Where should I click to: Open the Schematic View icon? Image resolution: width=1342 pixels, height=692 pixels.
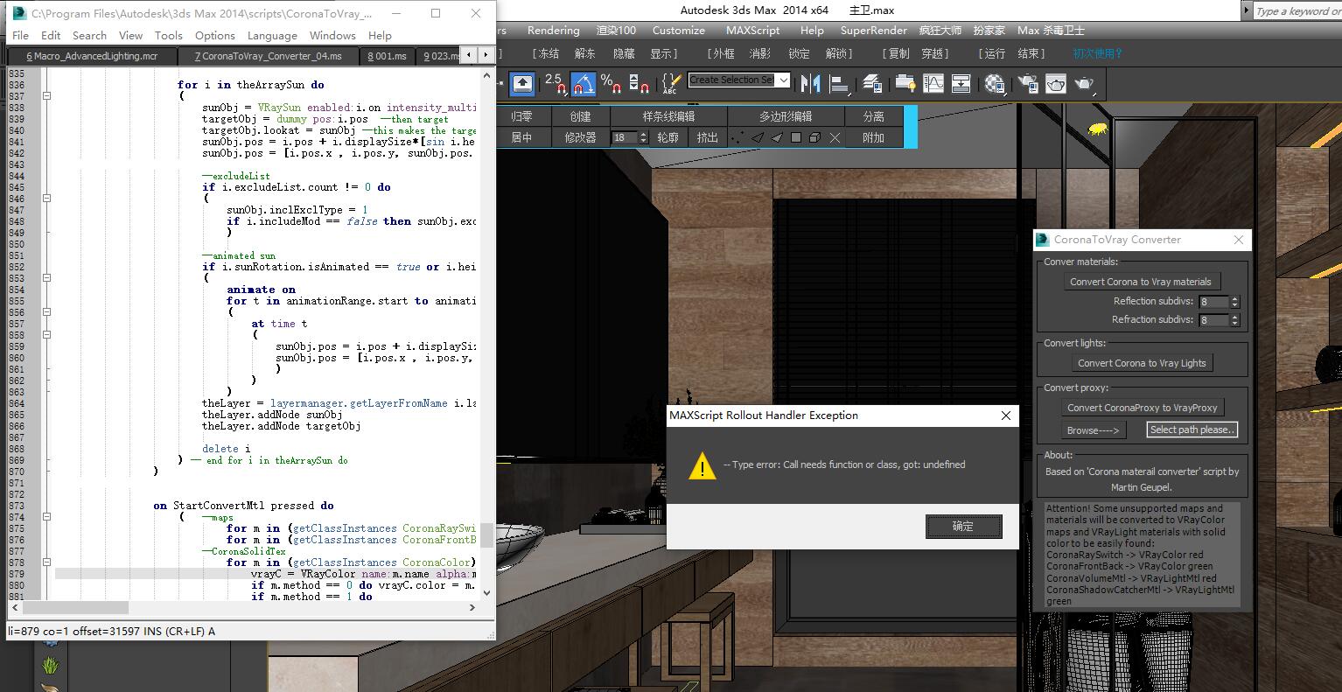click(x=961, y=84)
